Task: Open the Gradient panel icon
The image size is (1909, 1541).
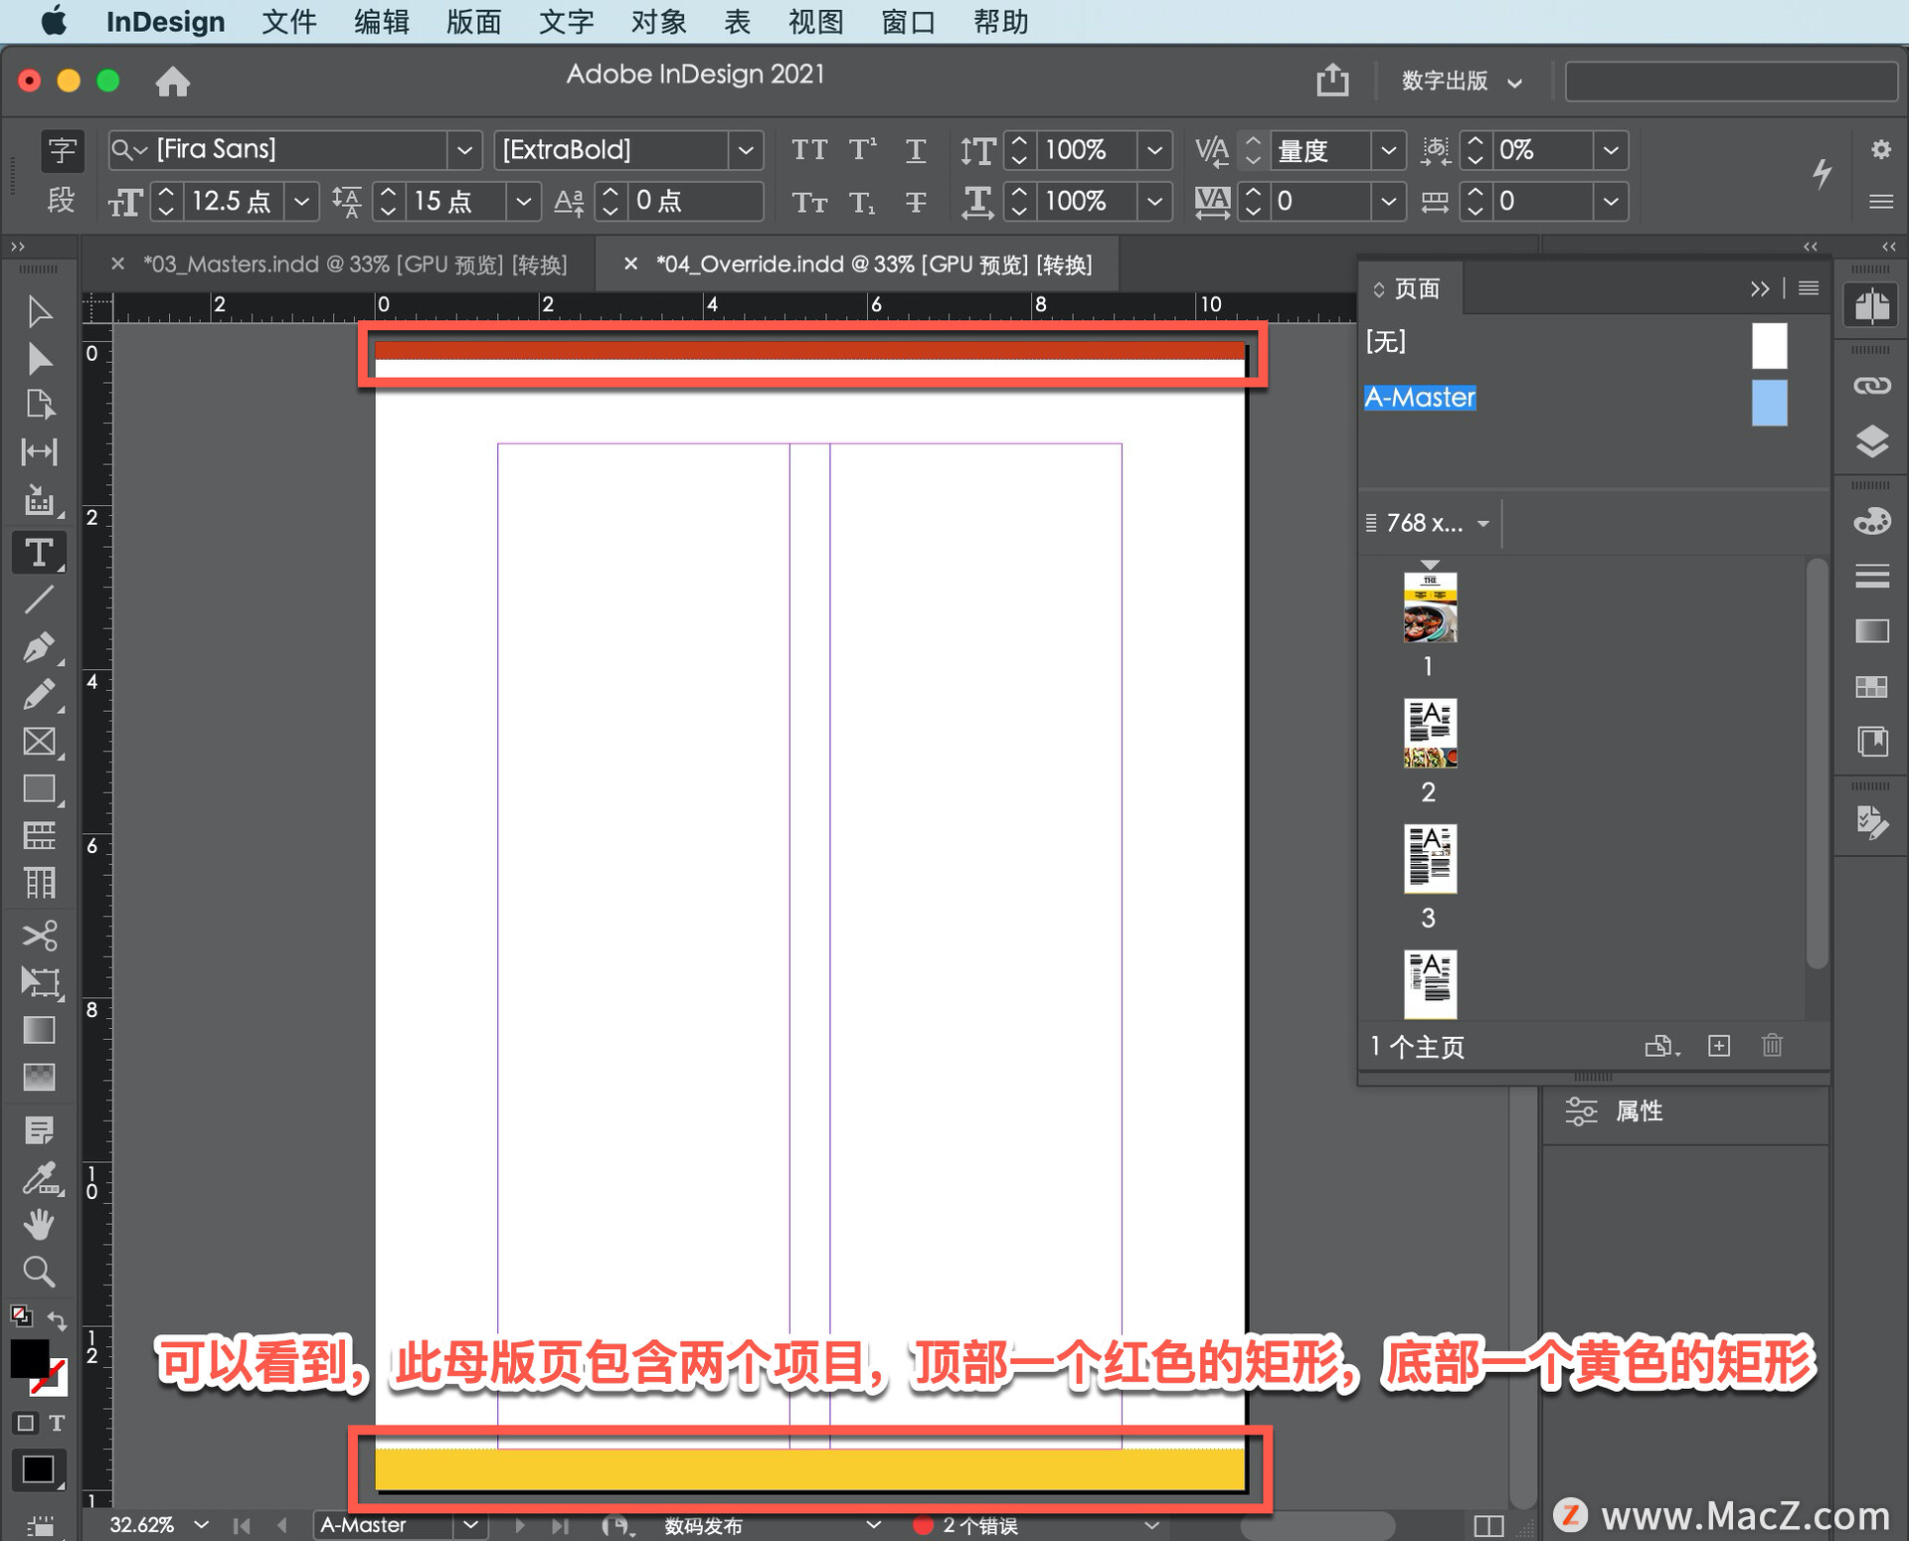Action: pos(1872,630)
